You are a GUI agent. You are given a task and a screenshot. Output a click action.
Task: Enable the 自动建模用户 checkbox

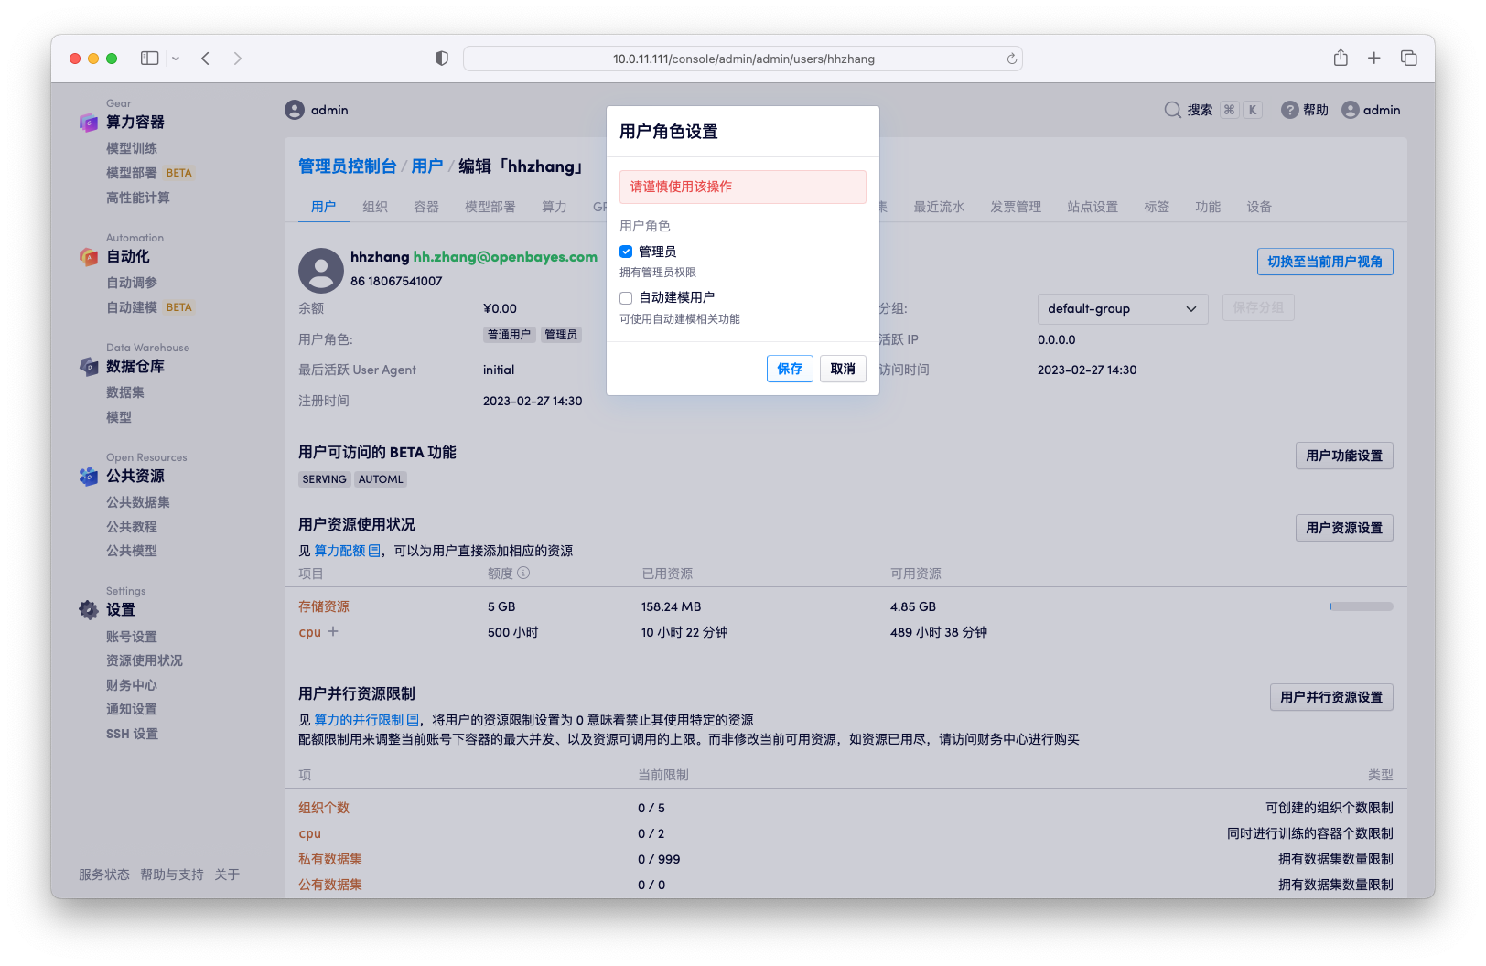click(x=626, y=297)
